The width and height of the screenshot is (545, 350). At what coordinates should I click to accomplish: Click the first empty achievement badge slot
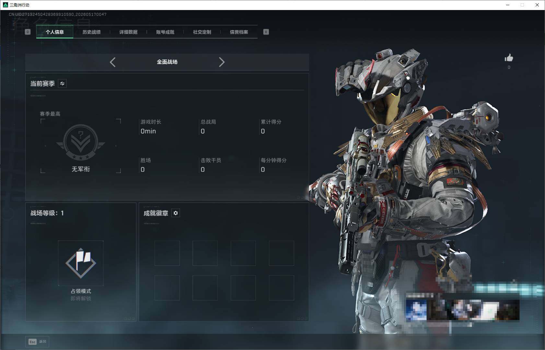pyautogui.click(x=167, y=253)
